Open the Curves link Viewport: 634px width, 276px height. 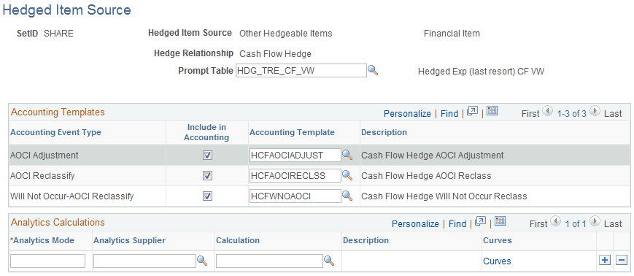[x=497, y=261]
